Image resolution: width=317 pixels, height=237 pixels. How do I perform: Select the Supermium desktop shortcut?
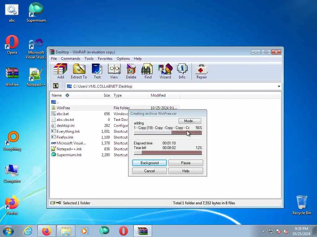[x=36, y=12]
